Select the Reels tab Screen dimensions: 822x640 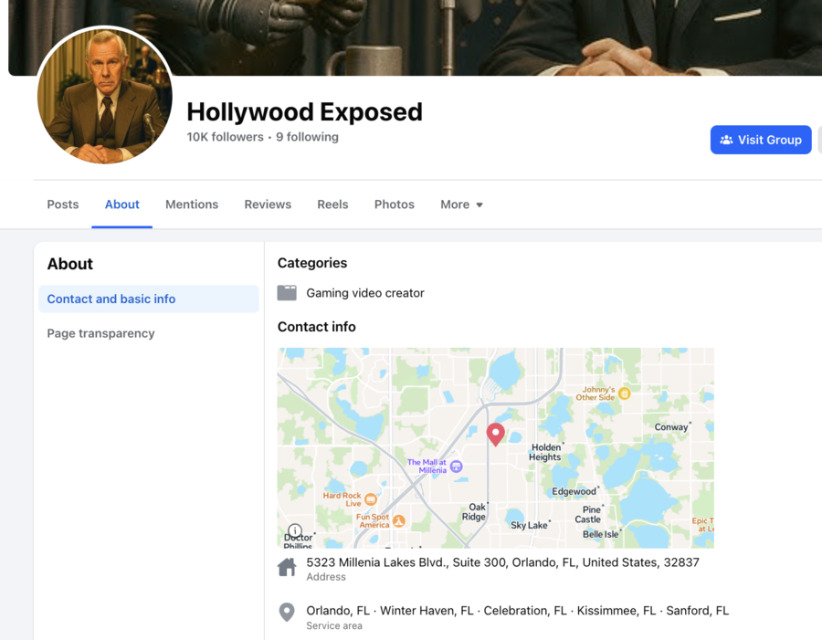[332, 205]
